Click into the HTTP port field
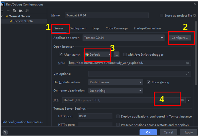 [95, 116]
